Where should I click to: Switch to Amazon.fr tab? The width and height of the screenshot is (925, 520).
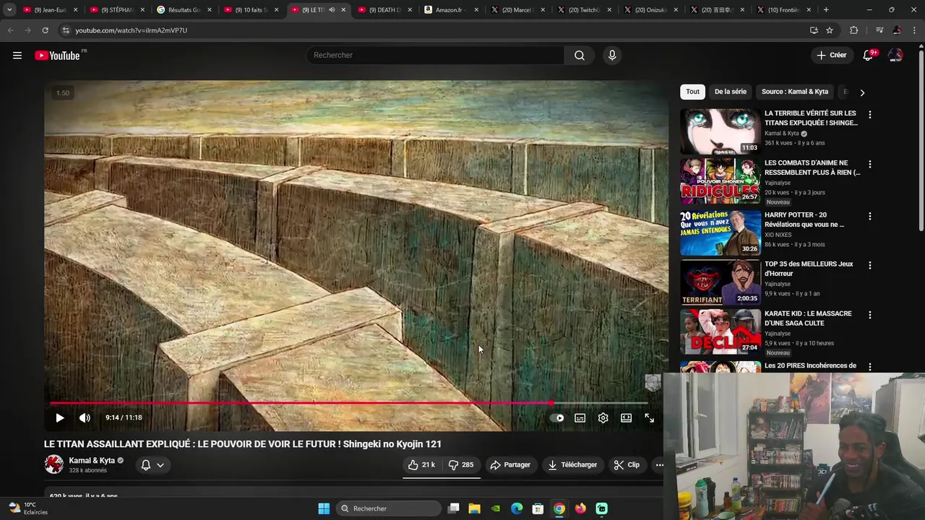tap(451, 10)
